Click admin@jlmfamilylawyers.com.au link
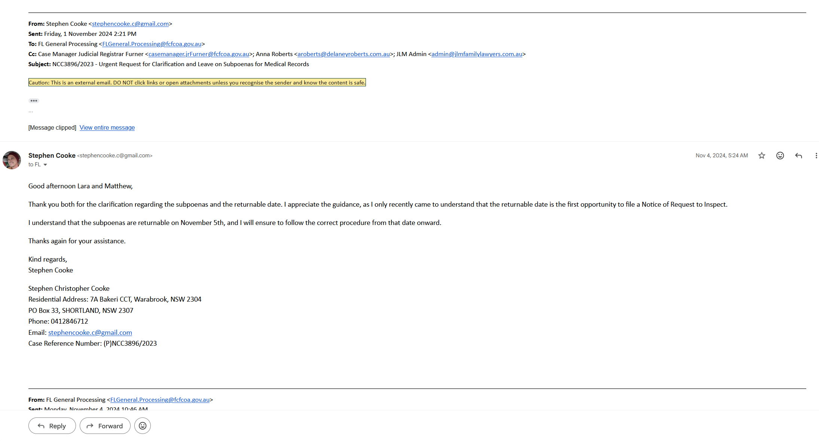The image size is (819, 441). [477, 54]
